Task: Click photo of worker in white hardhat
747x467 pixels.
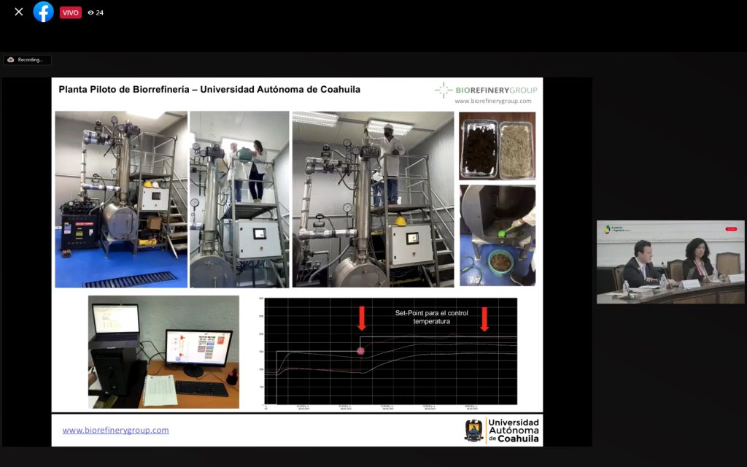Action: pos(373,199)
